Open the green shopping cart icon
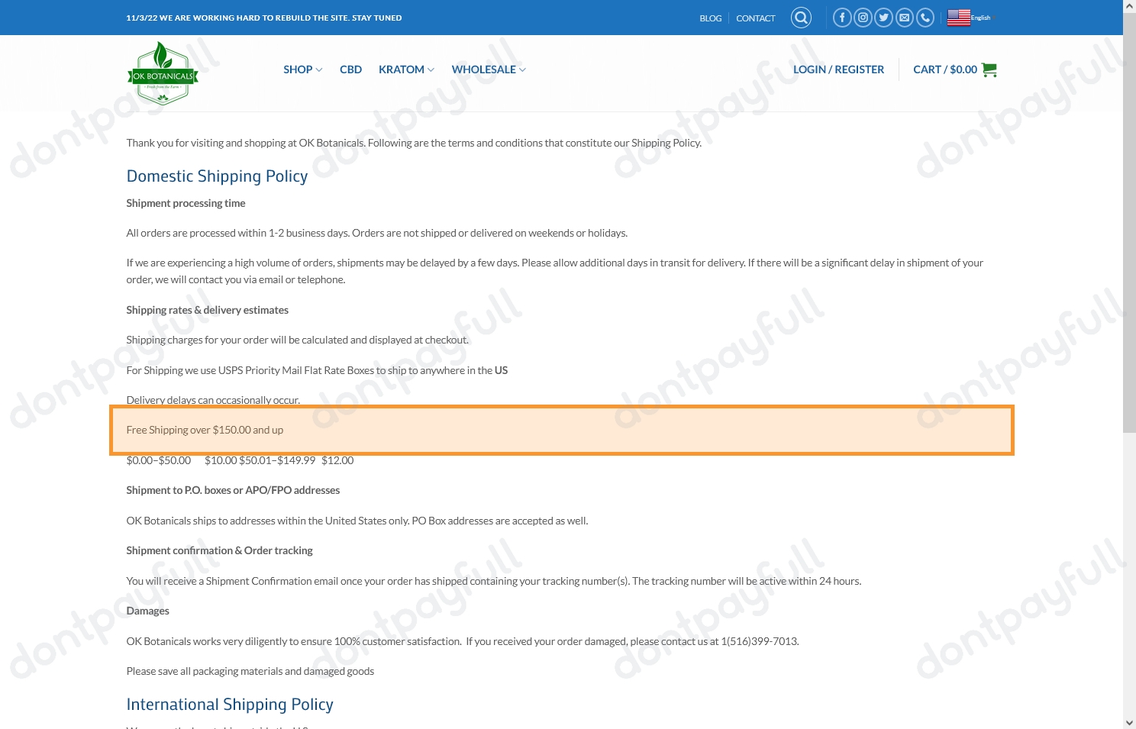1136x729 pixels. [x=989, y=69]
